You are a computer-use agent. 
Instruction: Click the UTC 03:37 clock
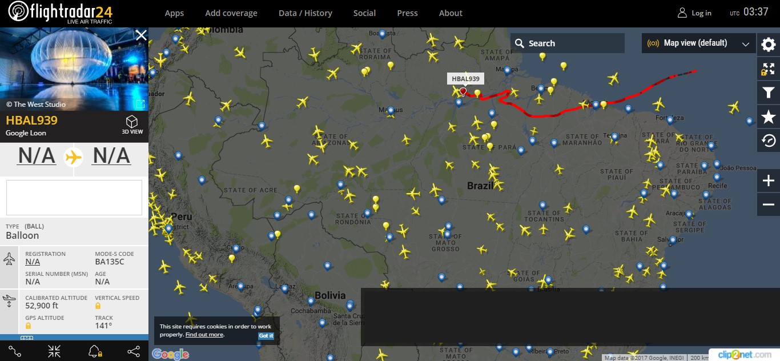coord(749,13)
